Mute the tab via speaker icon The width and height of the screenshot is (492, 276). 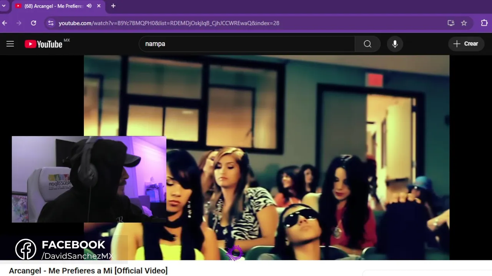tap(89, 6)
